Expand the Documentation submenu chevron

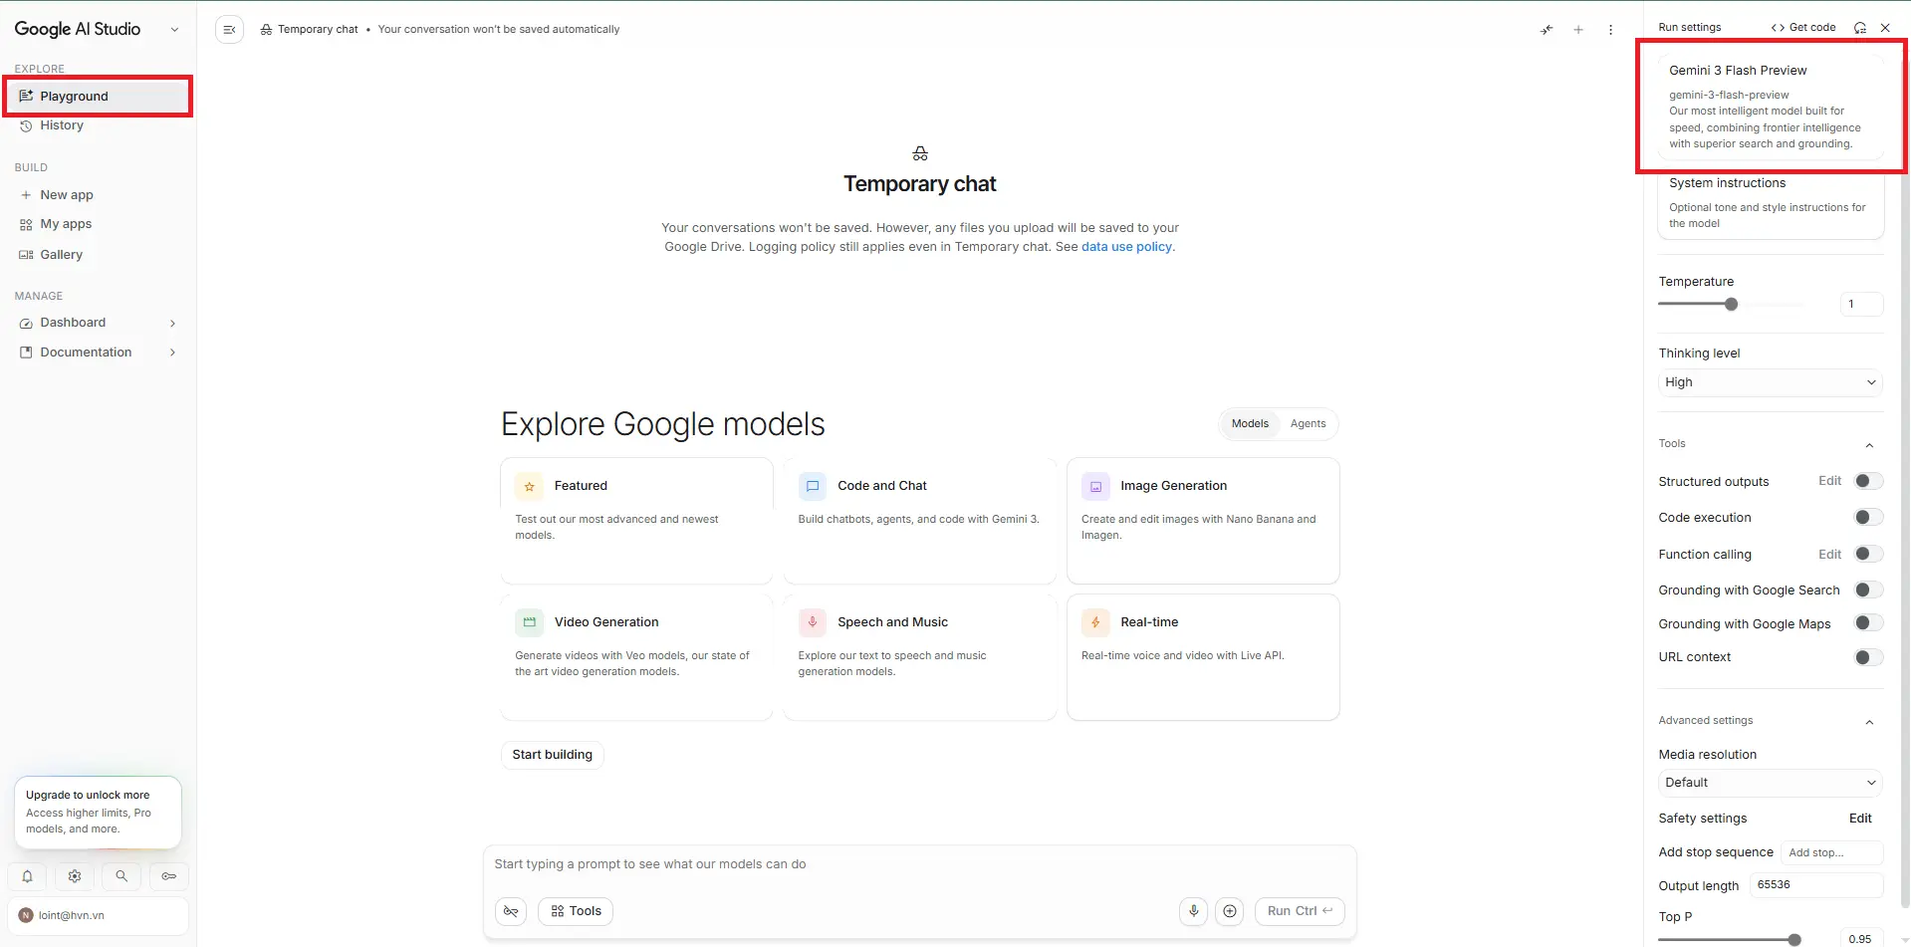173,353
